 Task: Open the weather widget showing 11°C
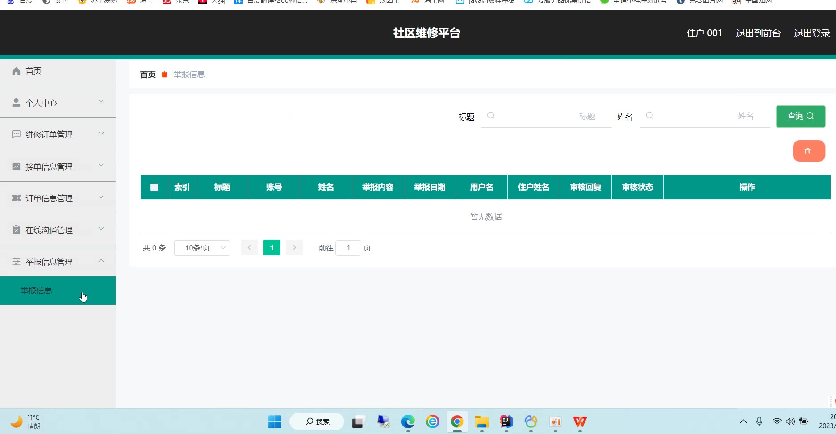pyautogui.click(x=26, y=421)
